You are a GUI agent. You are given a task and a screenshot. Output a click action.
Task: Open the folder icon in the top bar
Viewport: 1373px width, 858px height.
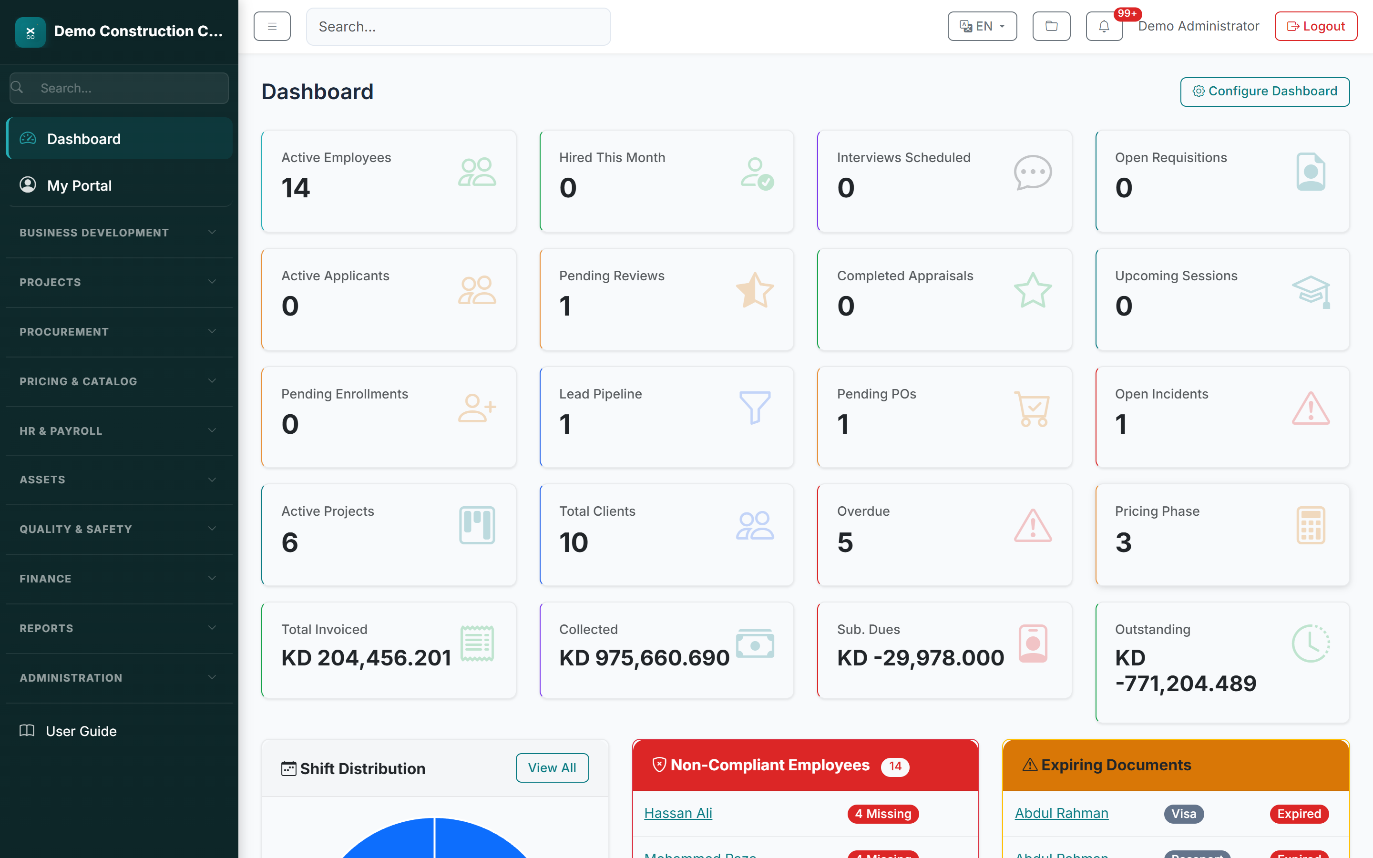pyautogui.click(x=1051, y=26)
